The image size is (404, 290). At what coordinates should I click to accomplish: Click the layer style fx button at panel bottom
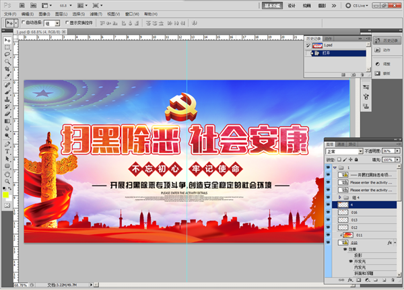click(350, 280)
